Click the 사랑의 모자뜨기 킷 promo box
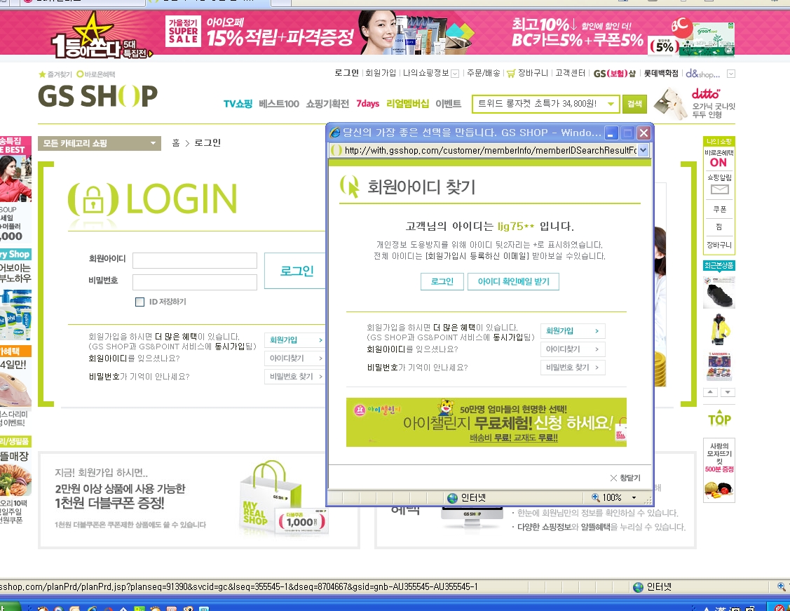The image size is (790, 611). click(719, 470)
